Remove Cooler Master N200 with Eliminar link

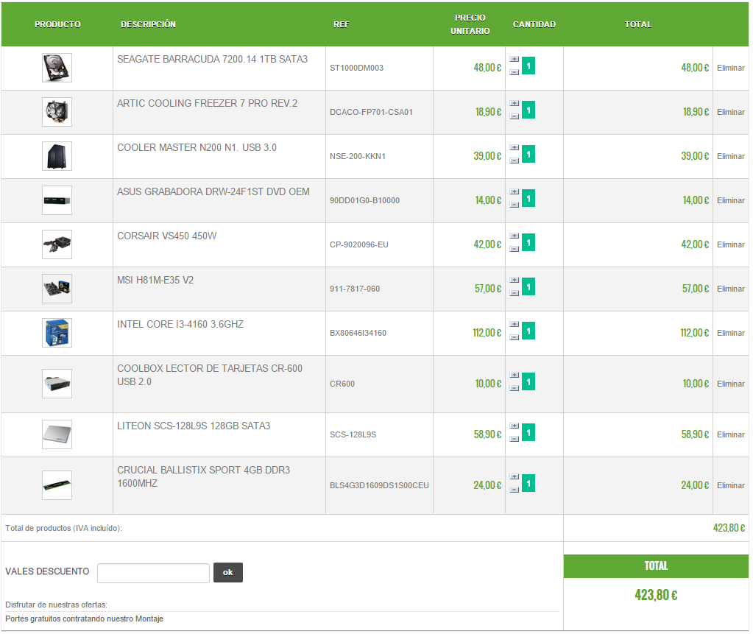(x=730, y=157)
